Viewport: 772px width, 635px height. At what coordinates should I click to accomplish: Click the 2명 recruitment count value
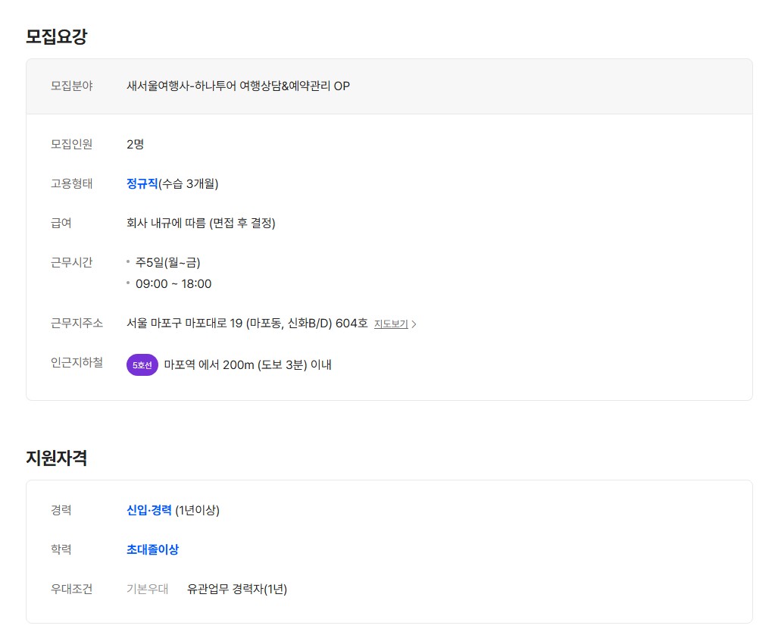135,144
